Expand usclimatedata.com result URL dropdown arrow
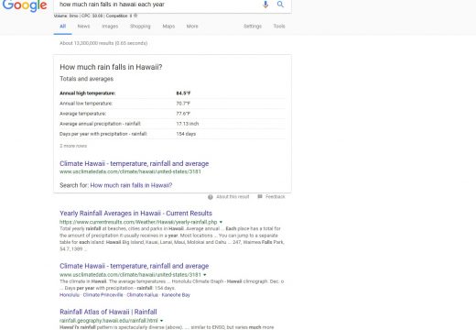476x330 pixels. point(205,275)
